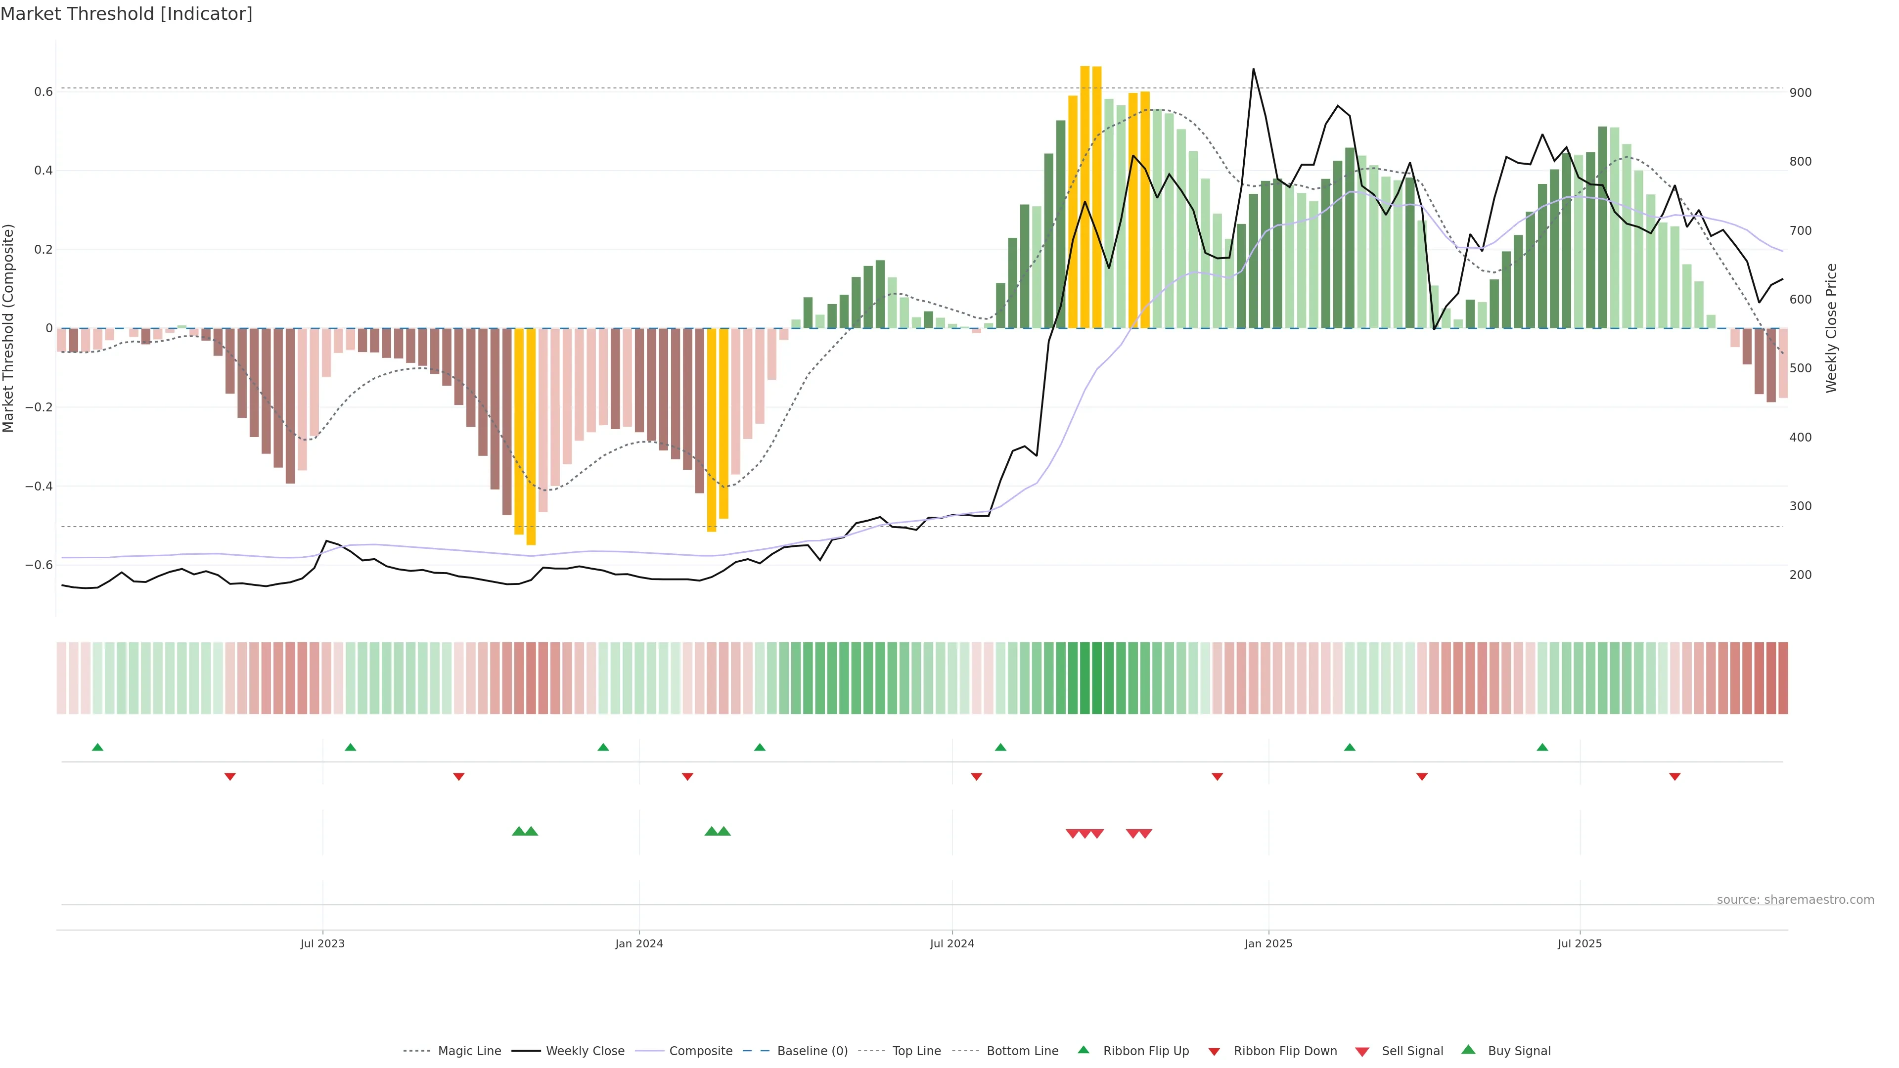The image size is (1899, 1068).
Task: Click the Jul 2023 x-axis label
Action: (322, 943)
